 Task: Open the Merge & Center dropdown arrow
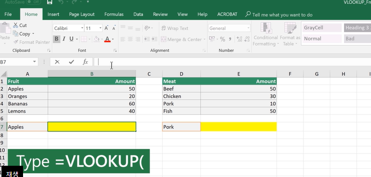(204, 40)
